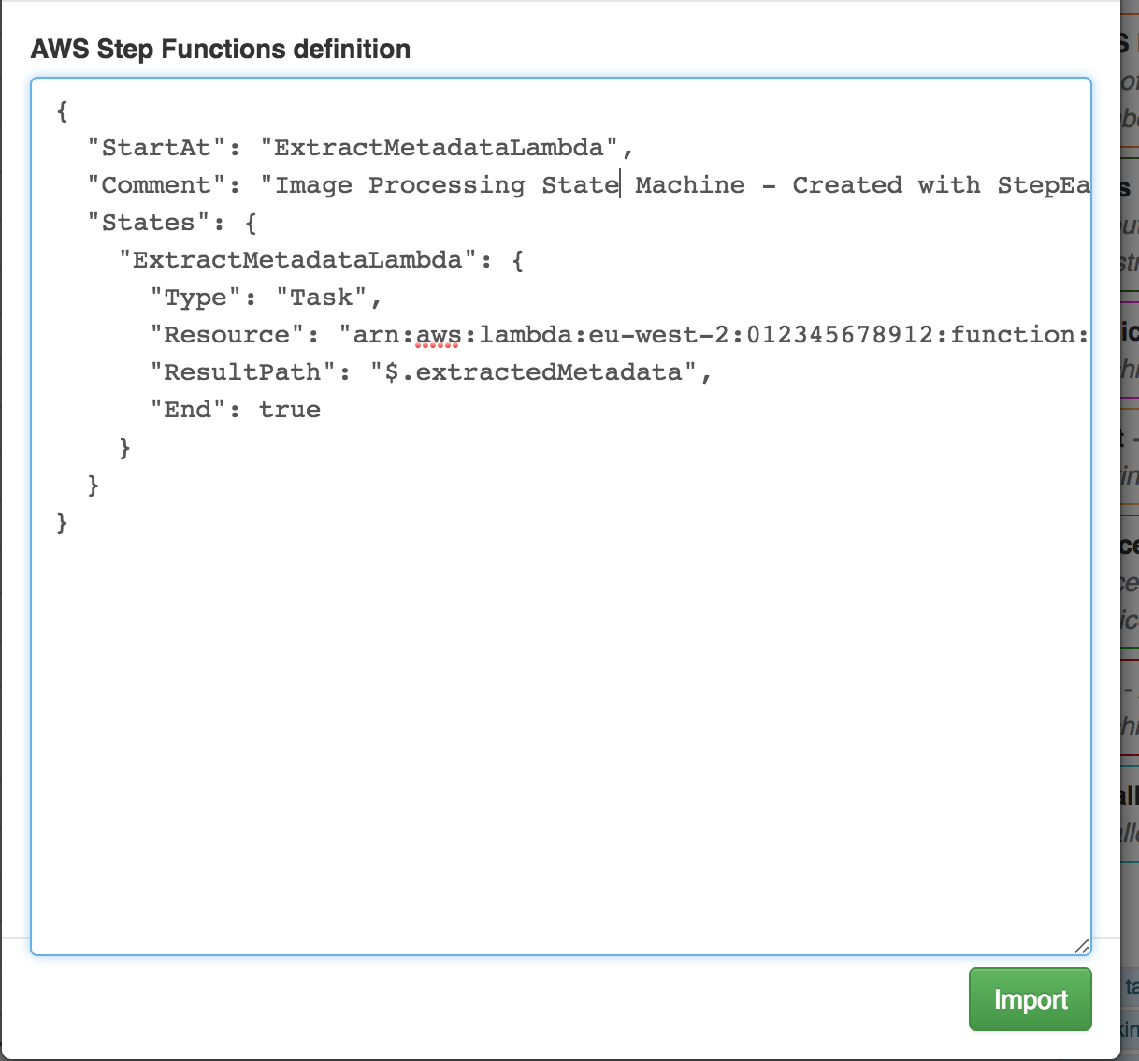Click the "Resource" key text

(227, 335)
